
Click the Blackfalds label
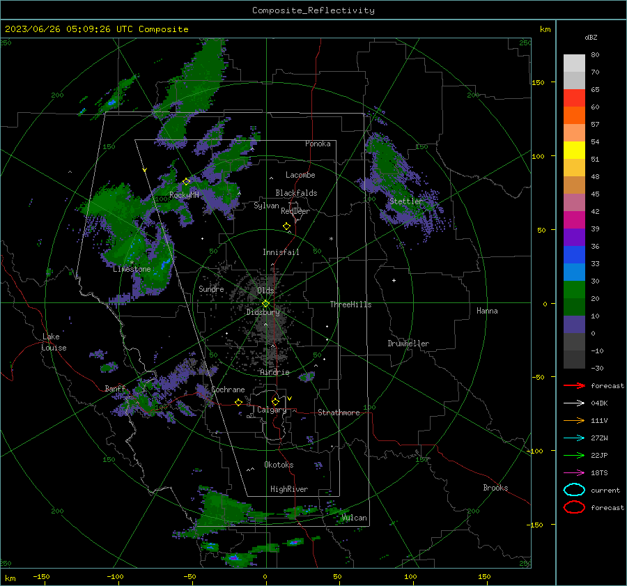coord(296,193)
